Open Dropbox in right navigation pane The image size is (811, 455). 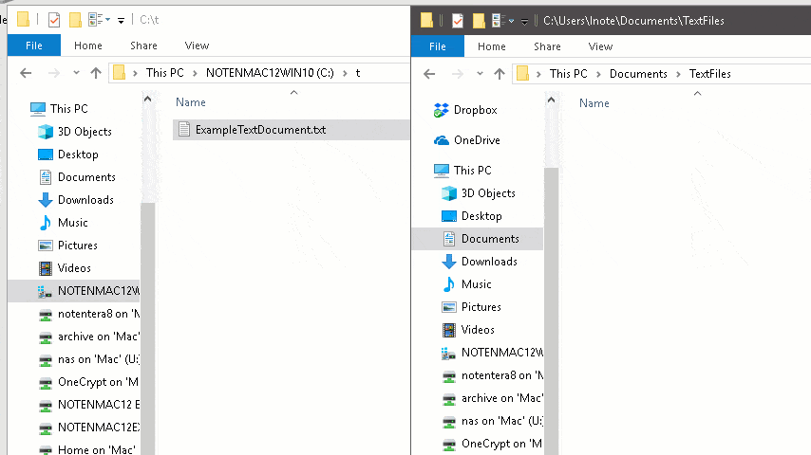475,110
